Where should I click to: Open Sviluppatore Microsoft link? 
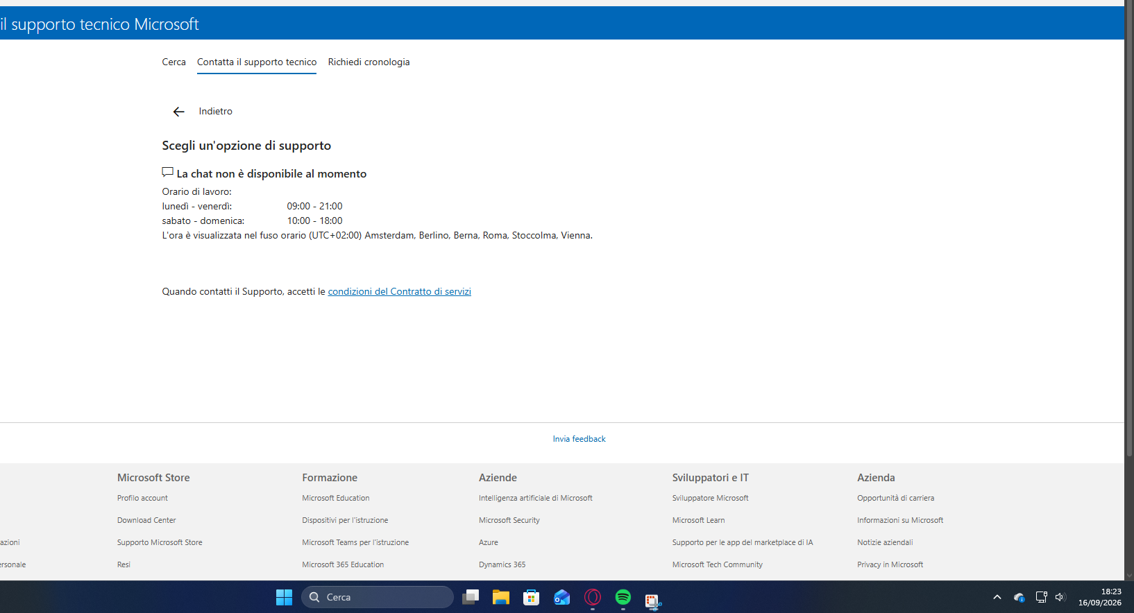coord(711,498)
